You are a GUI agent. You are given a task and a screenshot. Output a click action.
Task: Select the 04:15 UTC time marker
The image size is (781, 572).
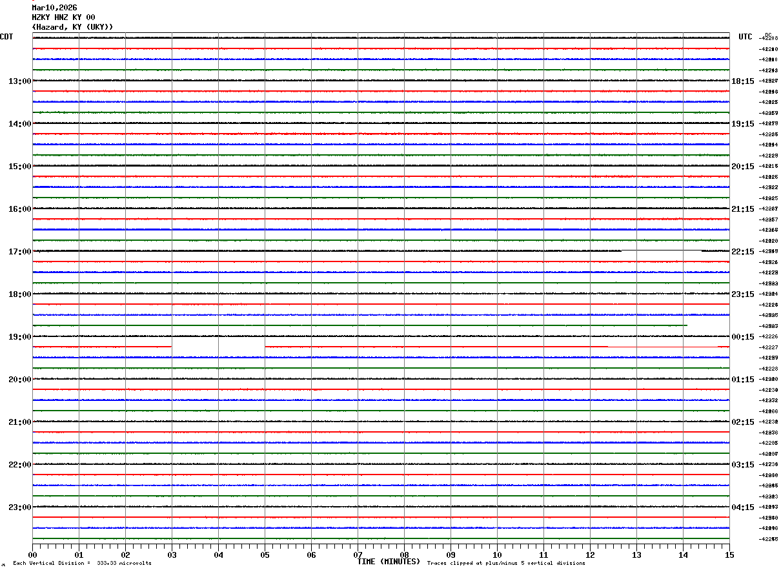coord(742,507)
